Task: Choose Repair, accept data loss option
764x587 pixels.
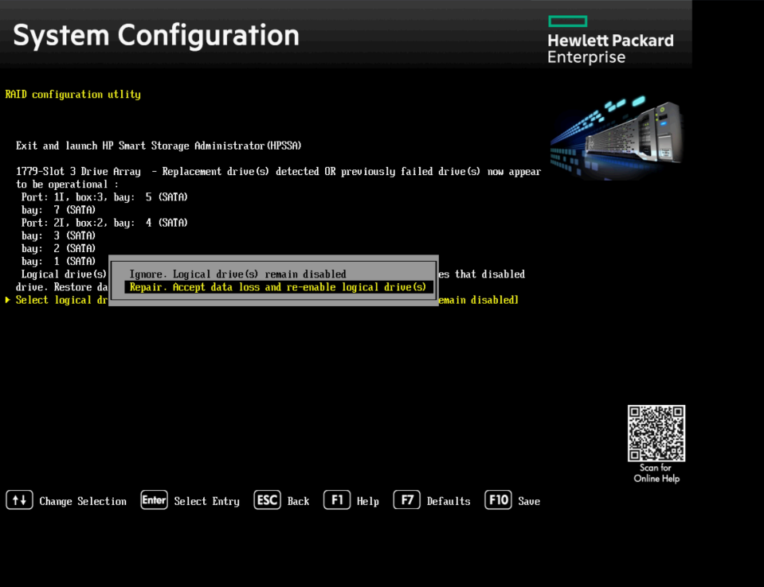Action: (x=279, y=287)
